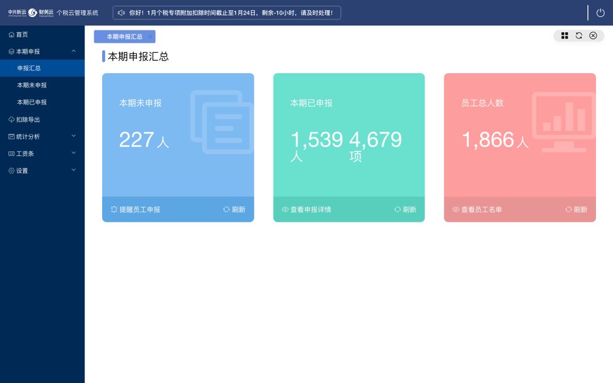613x383 pixels.
Task: Click the cloud icon beside 扣除导出
Action: 11,120
